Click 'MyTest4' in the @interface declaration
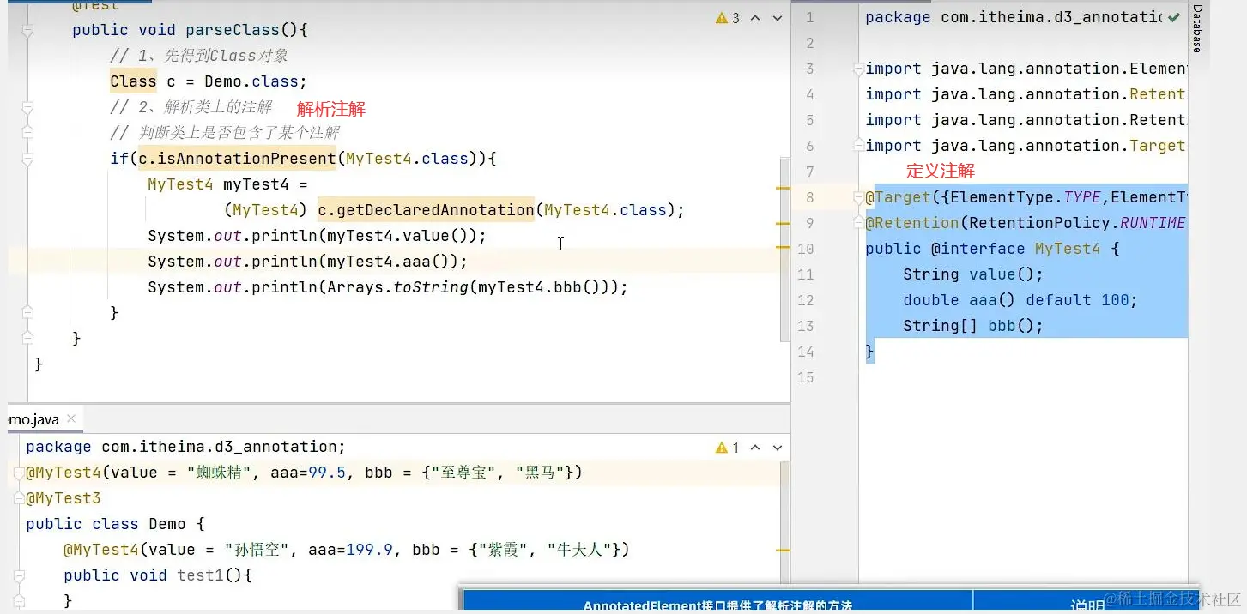The image size is (1247, 614). [1068, 249]
